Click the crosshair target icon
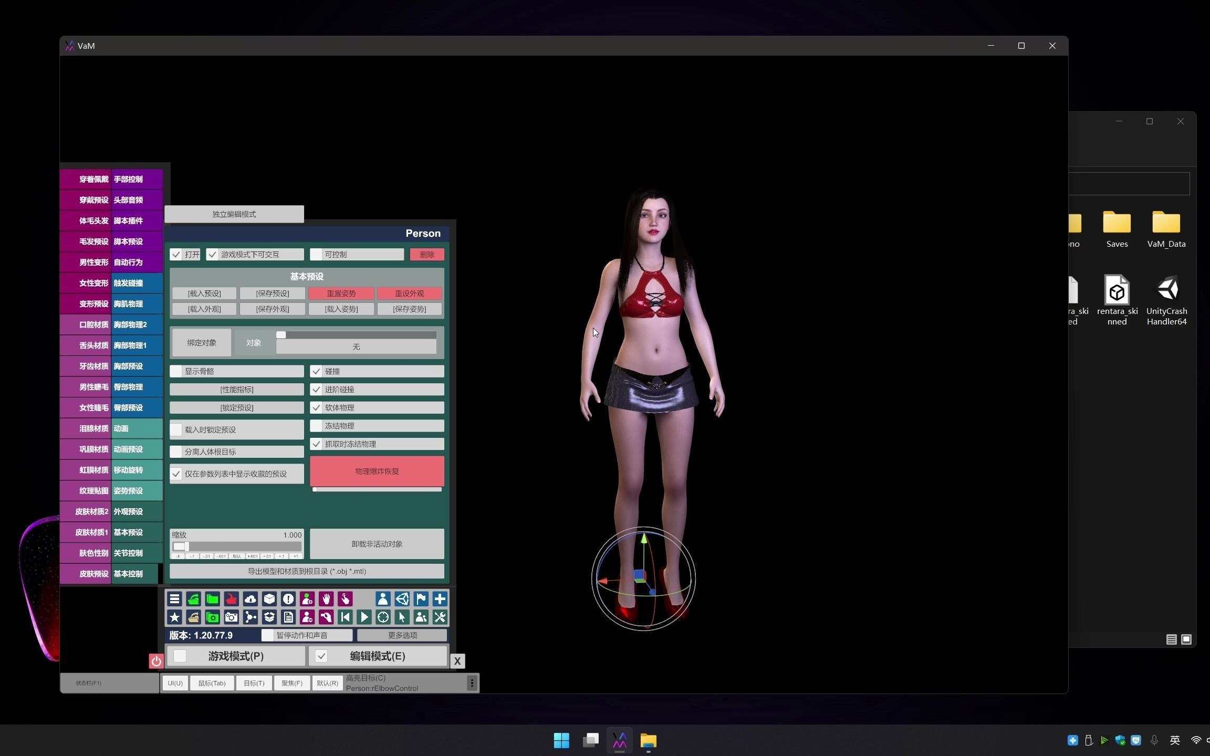The width and height of the screenshot is (1210, 756). (383, 617)
